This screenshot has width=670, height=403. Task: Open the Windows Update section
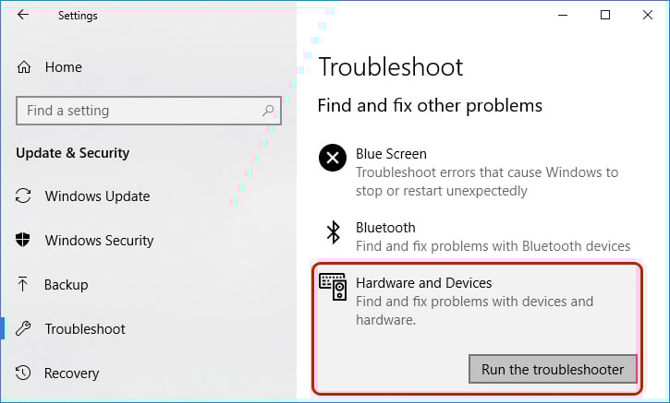[97, 196]
